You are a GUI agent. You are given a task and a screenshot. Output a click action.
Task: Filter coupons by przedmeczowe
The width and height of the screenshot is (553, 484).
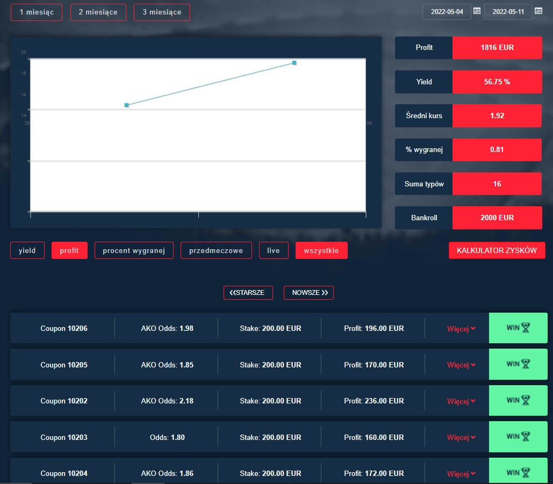coord(216,250)
